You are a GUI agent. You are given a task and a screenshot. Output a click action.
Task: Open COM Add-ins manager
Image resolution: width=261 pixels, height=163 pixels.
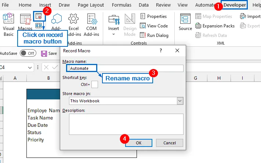91,25
